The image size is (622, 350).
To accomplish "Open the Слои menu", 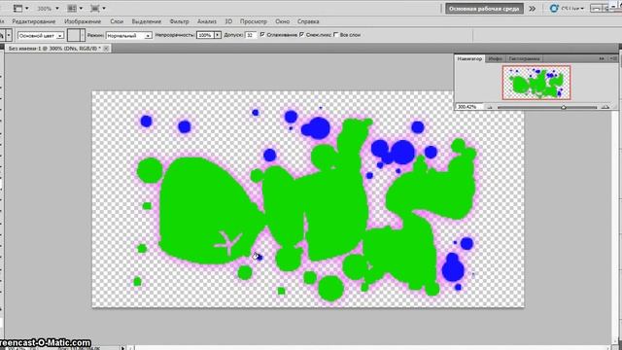I will pyautogui.click(x=117, y=21).
